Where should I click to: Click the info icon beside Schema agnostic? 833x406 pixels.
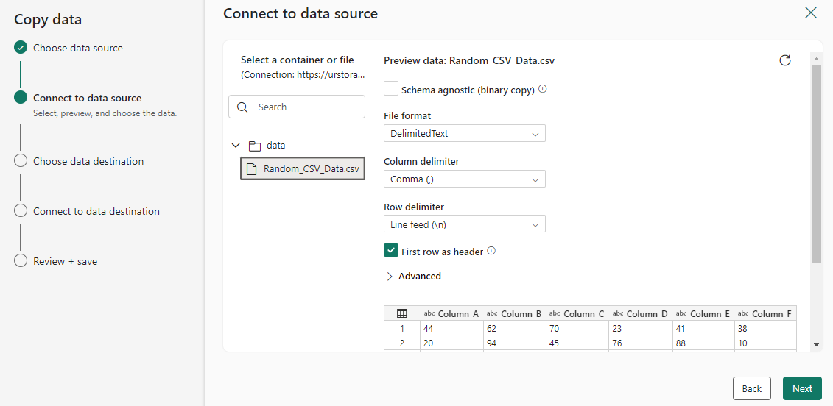[543, 89]
